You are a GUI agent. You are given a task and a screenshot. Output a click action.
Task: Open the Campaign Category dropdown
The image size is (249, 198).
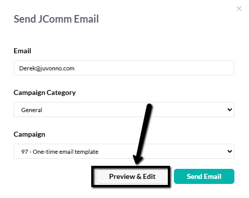pyautogui.click(x=124, y=110)
